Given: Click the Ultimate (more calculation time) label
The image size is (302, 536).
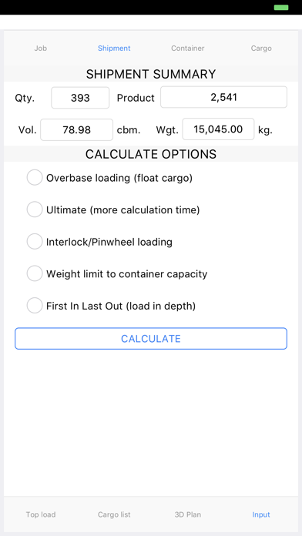Looking at the screenshot, I should click(x=123, y=210).
